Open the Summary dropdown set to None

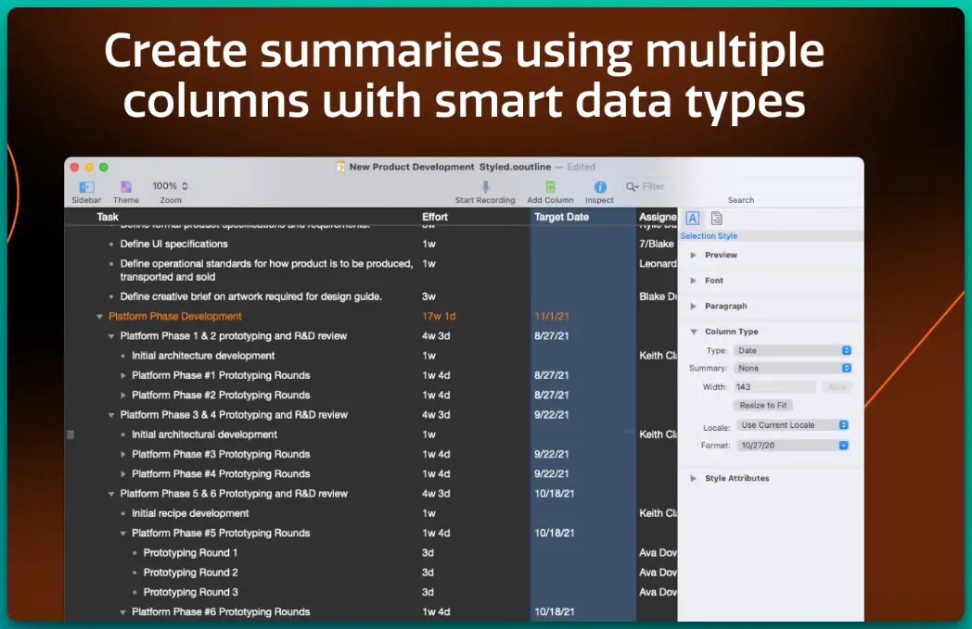coord(792,369)
